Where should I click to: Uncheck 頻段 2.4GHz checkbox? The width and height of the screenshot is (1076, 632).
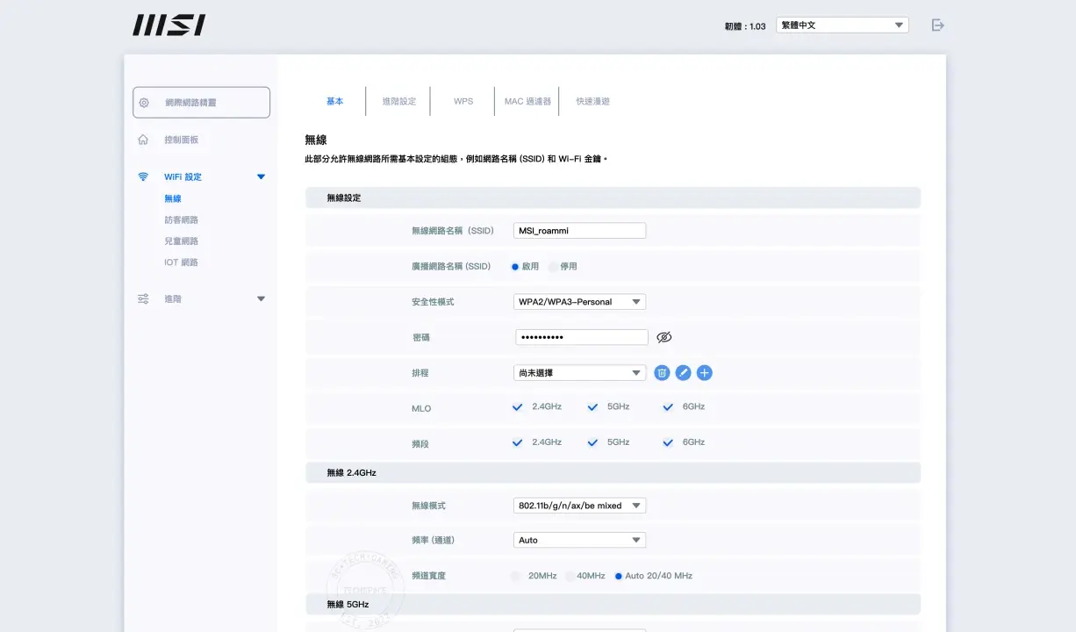(518, 442)
